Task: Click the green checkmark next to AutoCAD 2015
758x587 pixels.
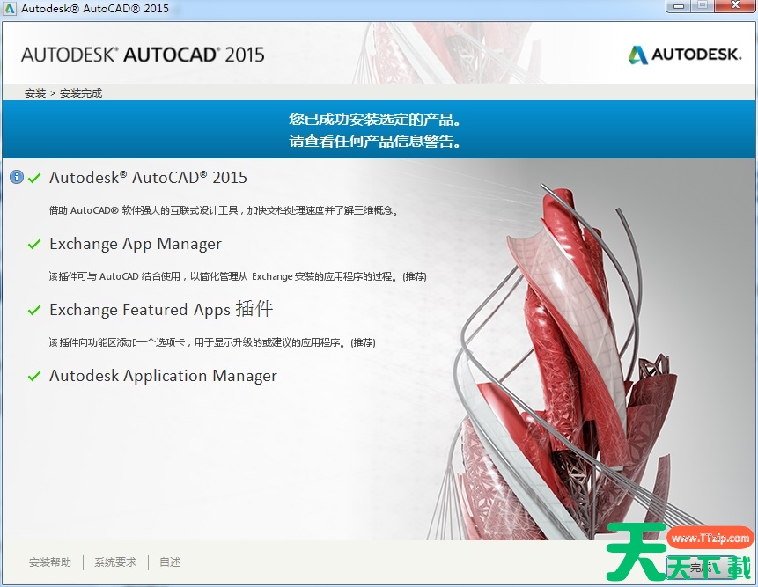Action: 34,178
